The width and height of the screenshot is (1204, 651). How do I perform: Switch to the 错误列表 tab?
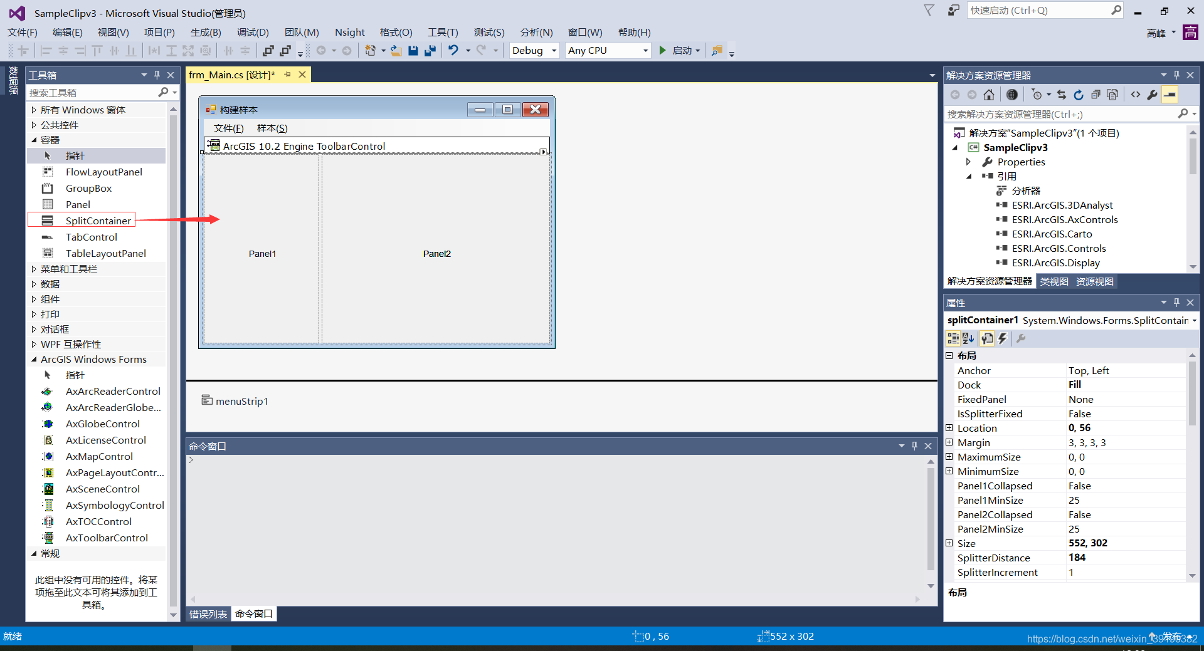(208, 614)
